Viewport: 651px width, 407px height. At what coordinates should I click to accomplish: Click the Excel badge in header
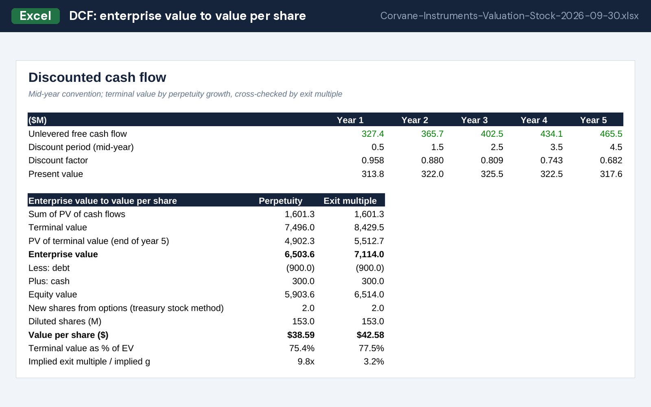(35, 16)
